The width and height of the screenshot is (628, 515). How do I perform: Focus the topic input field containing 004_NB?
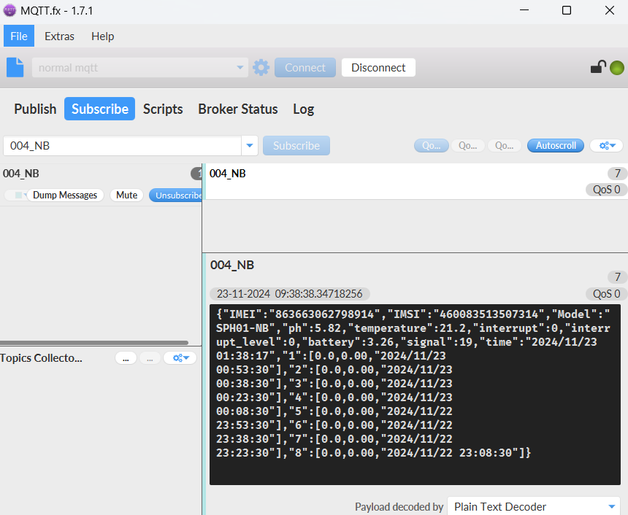122,146
